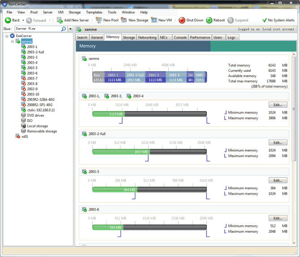Select 2003-3 in the server tree
This screenshot has width=300, height=257.
point(32,57)
